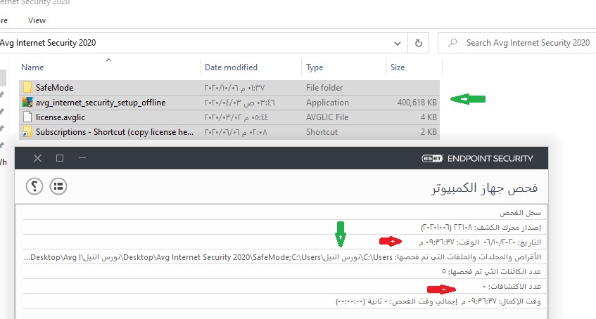
Task: Click the refresh button beside address bar
Action: coord(419,43)
